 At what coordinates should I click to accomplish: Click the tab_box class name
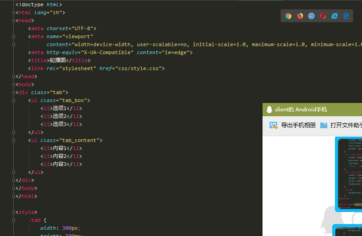point(73,101)
